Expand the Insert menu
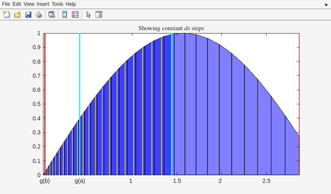Viewport: 331px width, 194px height. (x=43, y=4)
